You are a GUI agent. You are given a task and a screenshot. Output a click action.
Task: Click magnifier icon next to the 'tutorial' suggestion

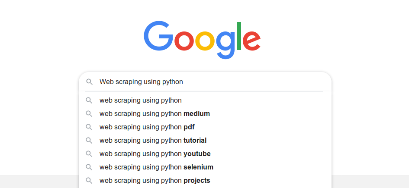[x=89, y=141]
